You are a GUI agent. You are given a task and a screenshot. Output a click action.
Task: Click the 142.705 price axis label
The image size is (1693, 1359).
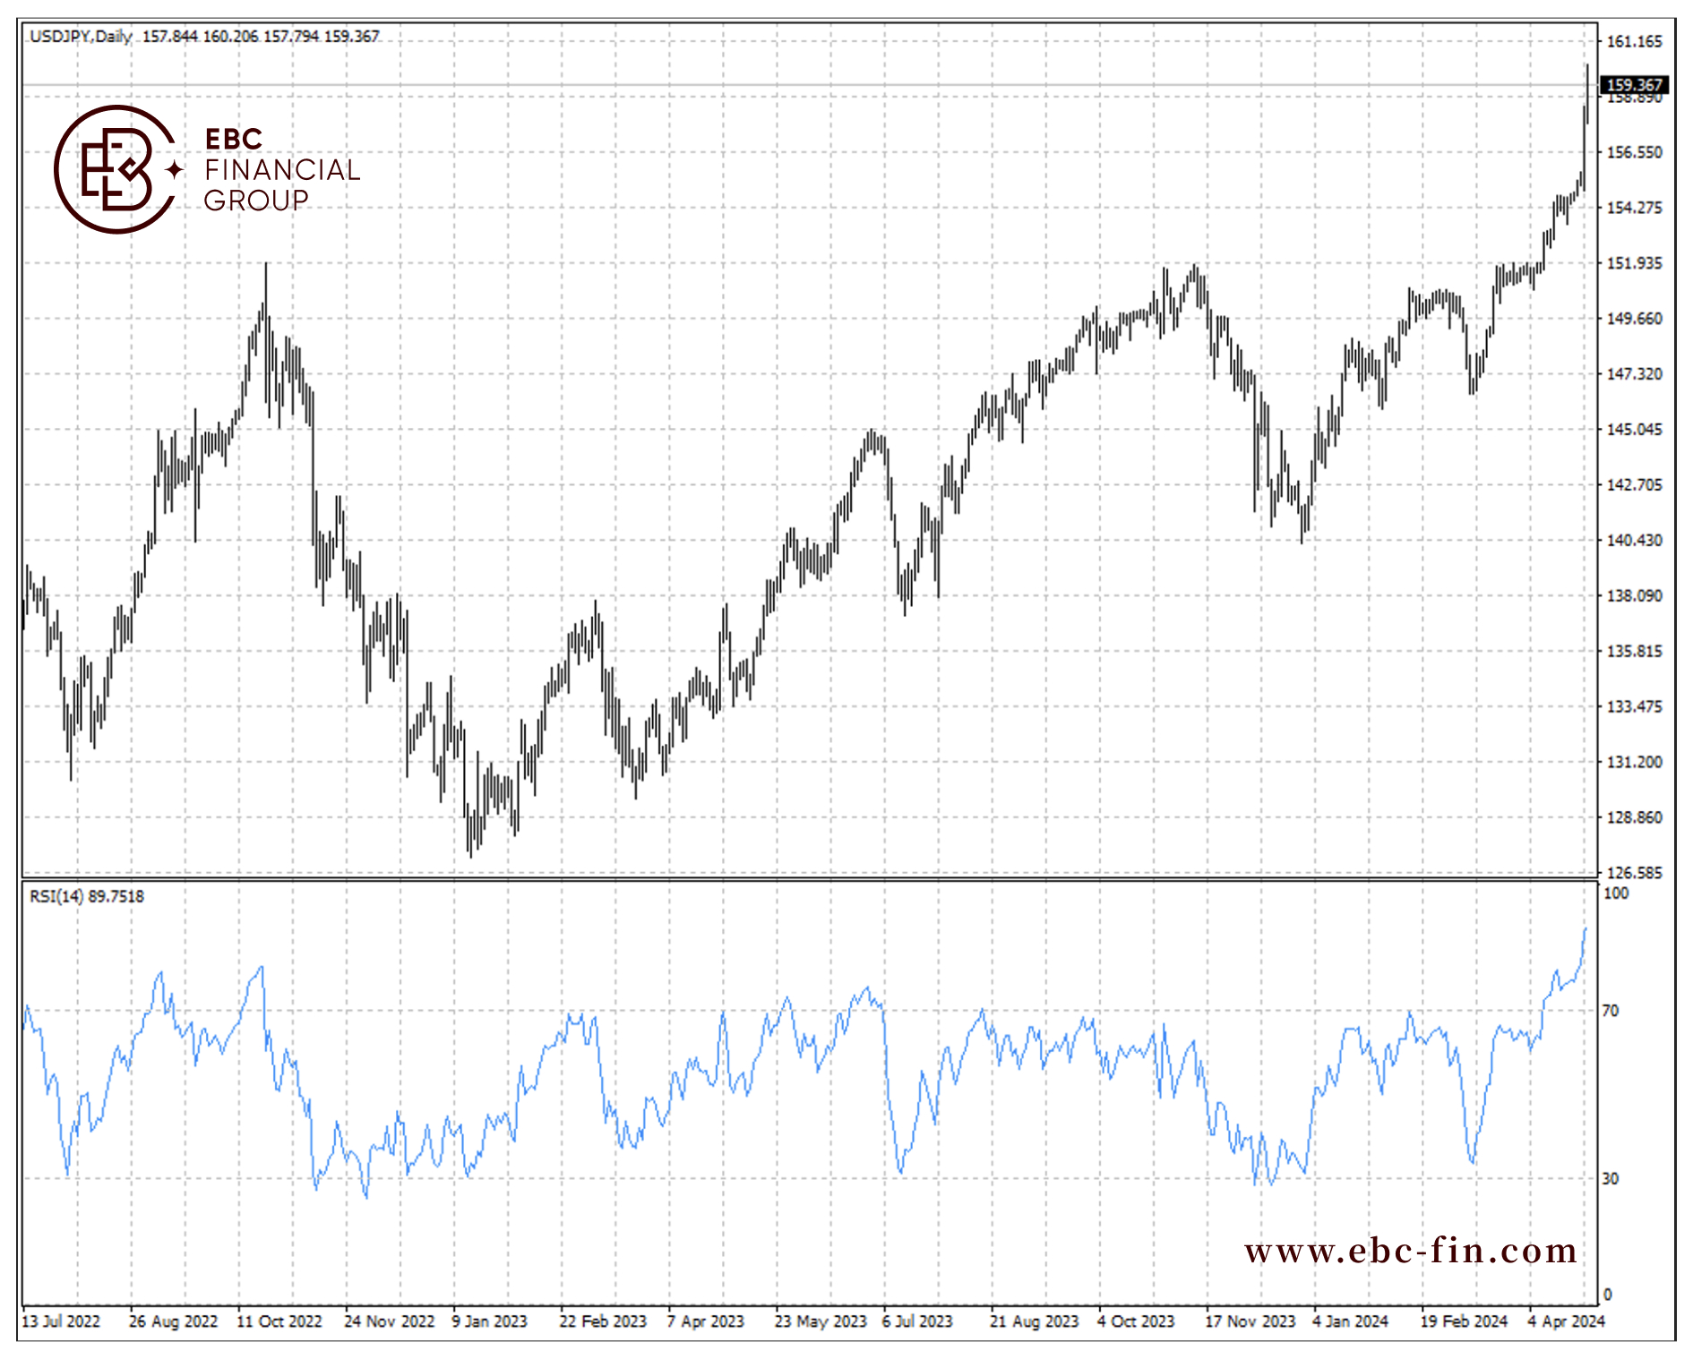coord(1635,485)
